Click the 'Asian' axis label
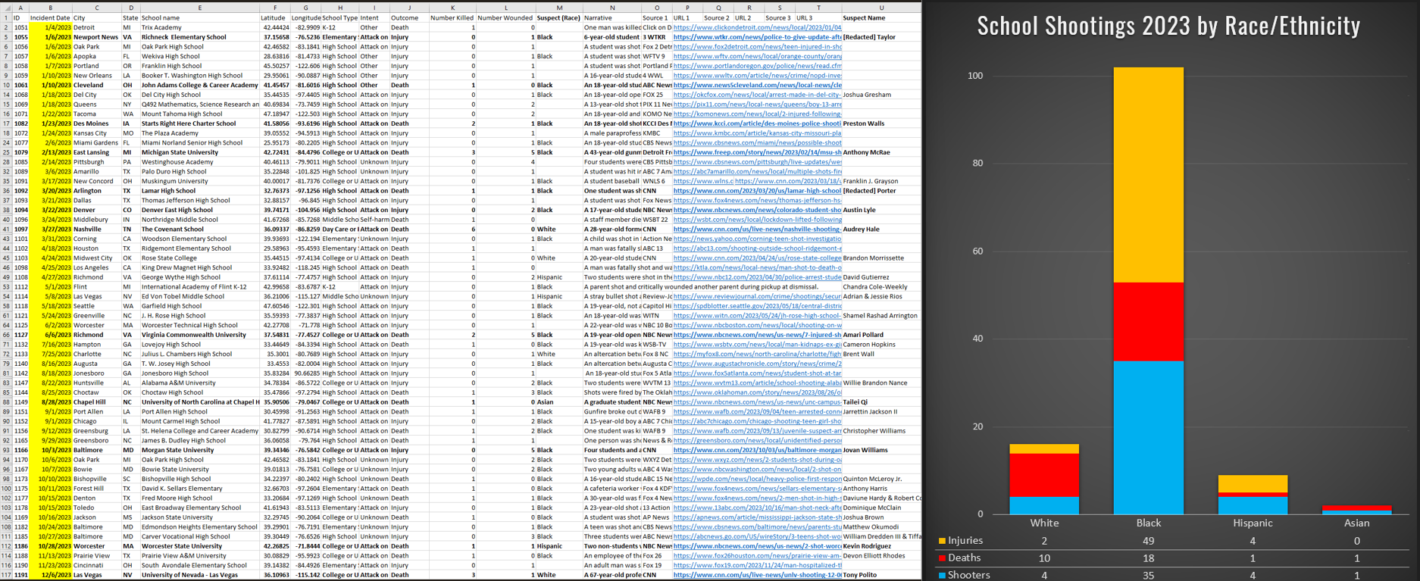1420x581 pixels. tap(1356, 523)
